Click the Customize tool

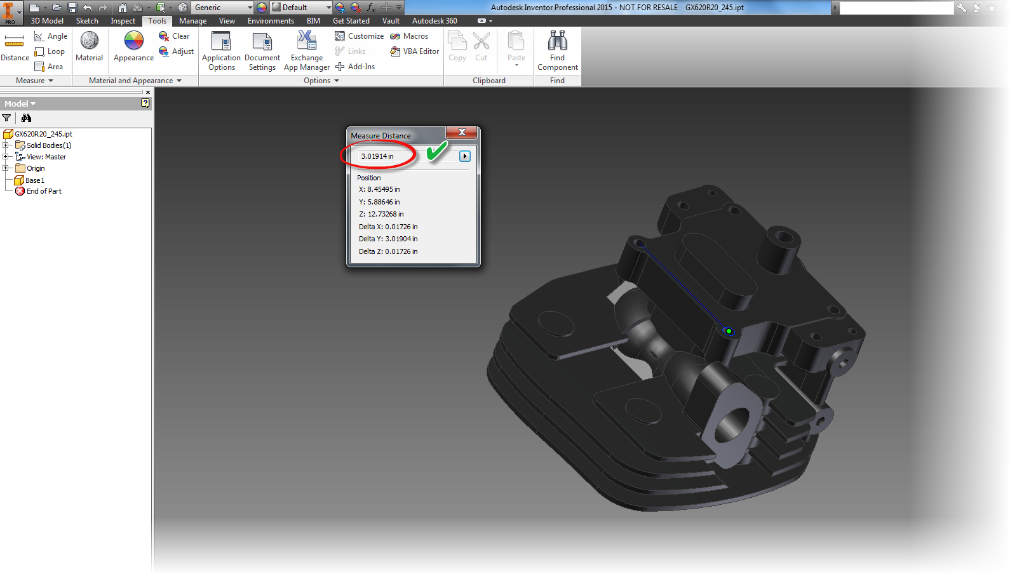[x=359, y=36]
